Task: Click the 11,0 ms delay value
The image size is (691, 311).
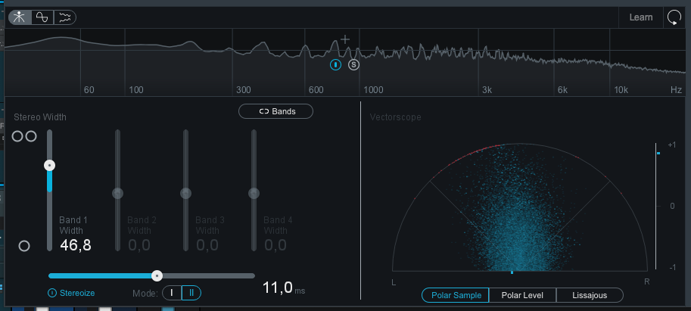Action: click(x=283, y=288)
